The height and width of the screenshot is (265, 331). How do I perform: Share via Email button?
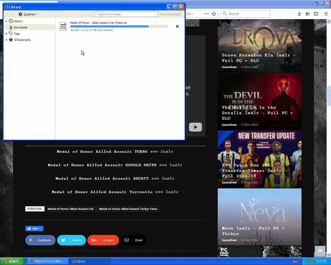pyautogui.click(x=134, y=240)
